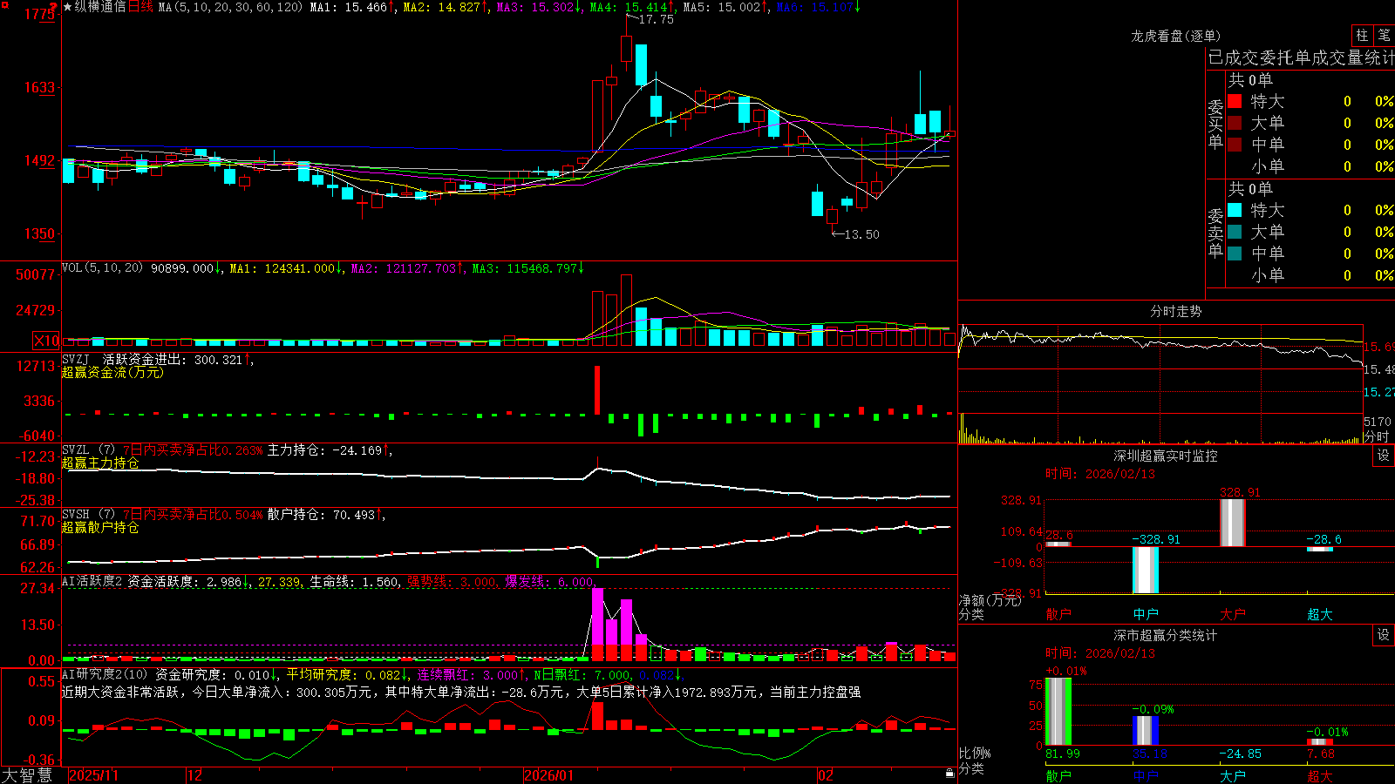Click the SVSH (7) indicator name
The width and height of the screenshot is (1395, 784).
point(88,515)
